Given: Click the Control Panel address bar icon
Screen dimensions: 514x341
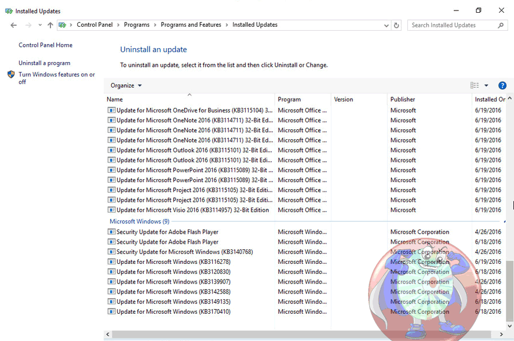Looking at the screenshot, I should click(62, 25).
